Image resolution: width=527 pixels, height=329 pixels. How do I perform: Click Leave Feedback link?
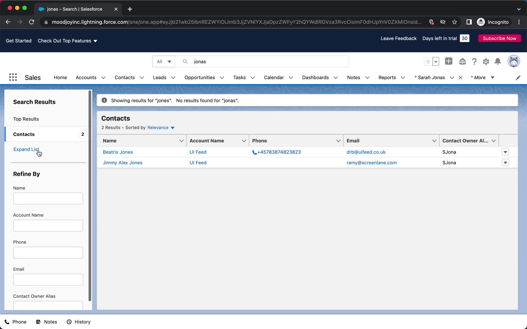pos(399,38)
